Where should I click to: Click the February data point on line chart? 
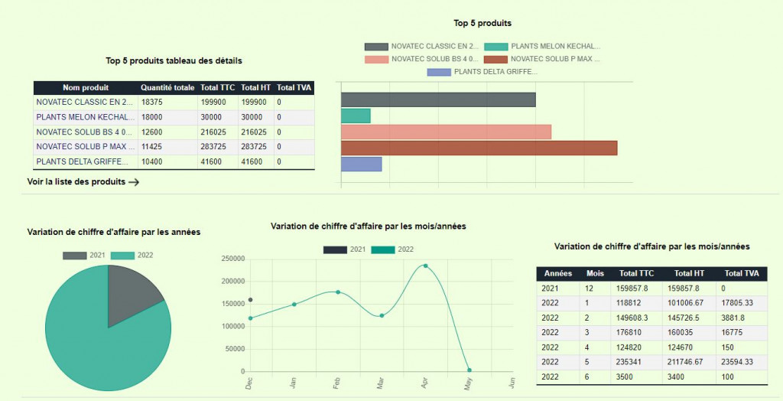(338, 292)
